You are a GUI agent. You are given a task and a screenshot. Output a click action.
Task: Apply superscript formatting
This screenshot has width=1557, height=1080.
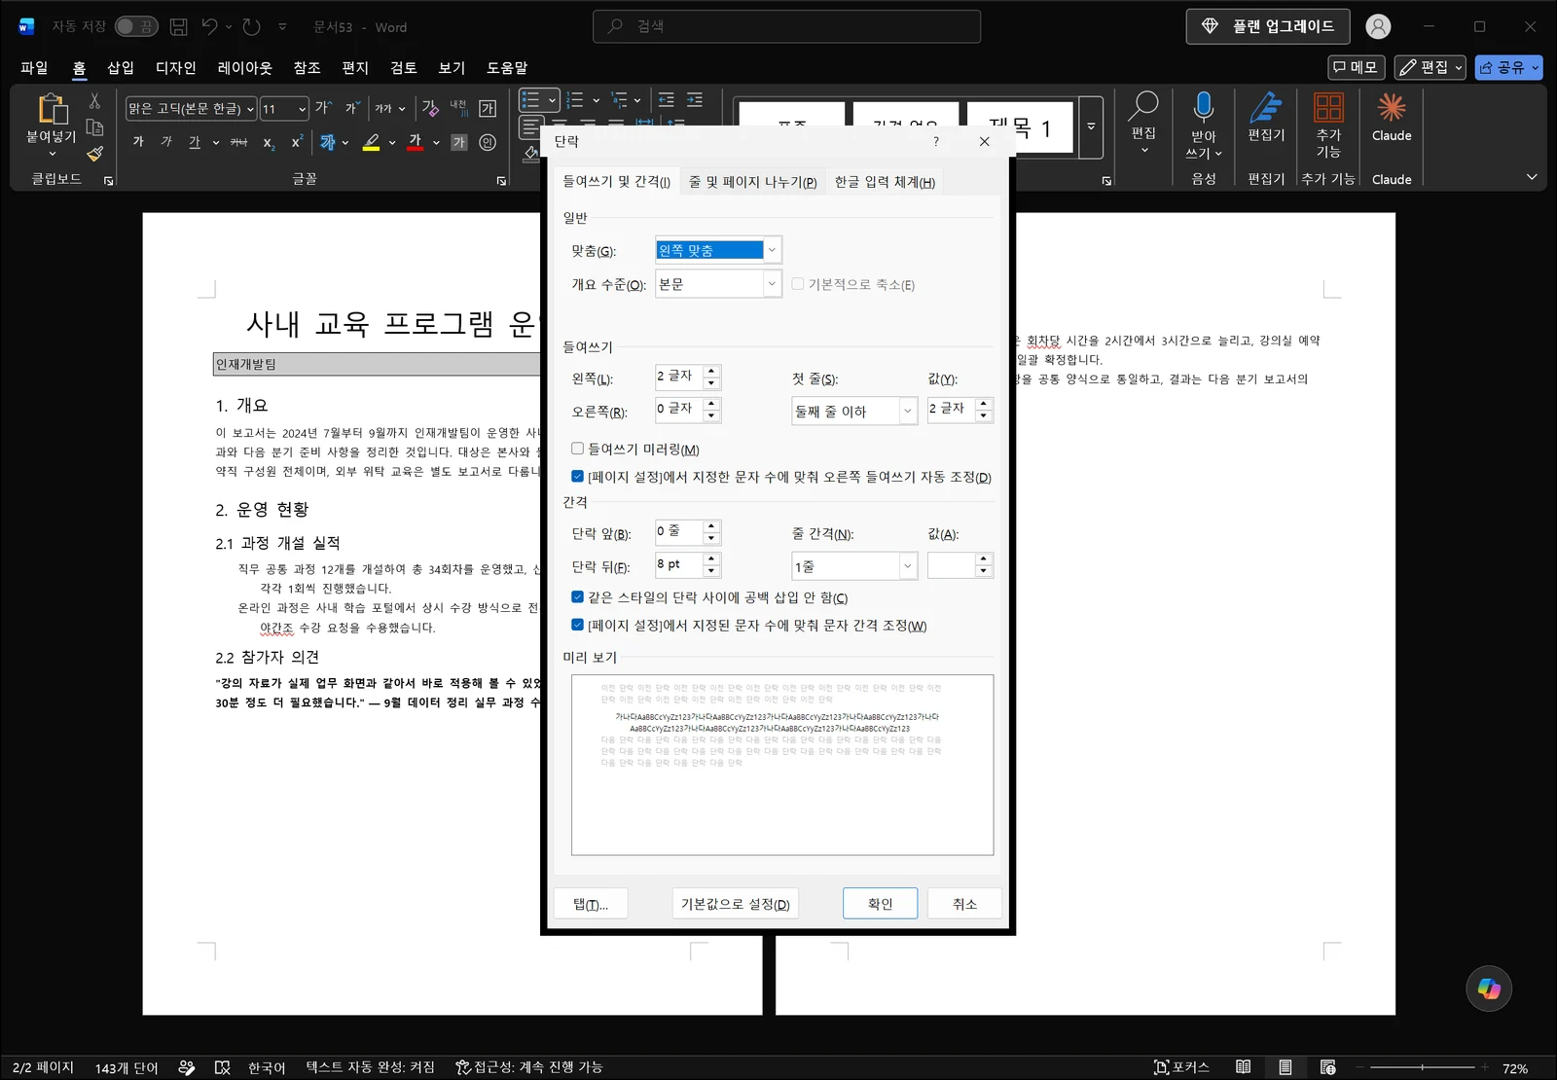297,142
